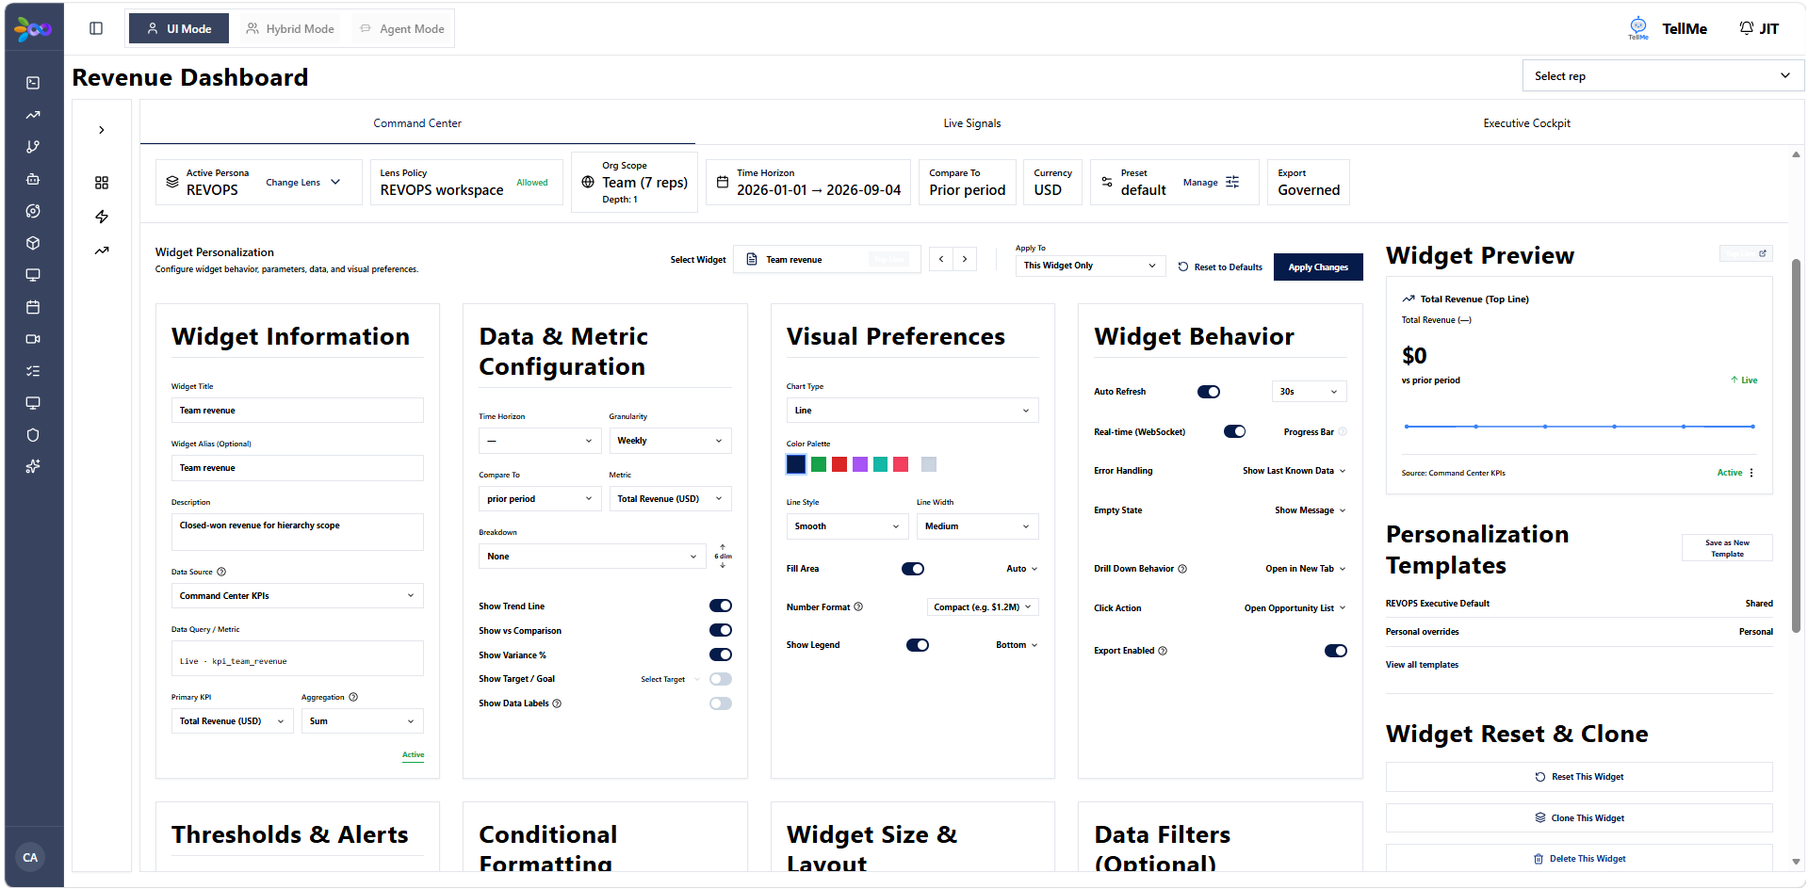Switch to Agent Mode
This screenshot has width=1808, height=889.
(402, 29)
